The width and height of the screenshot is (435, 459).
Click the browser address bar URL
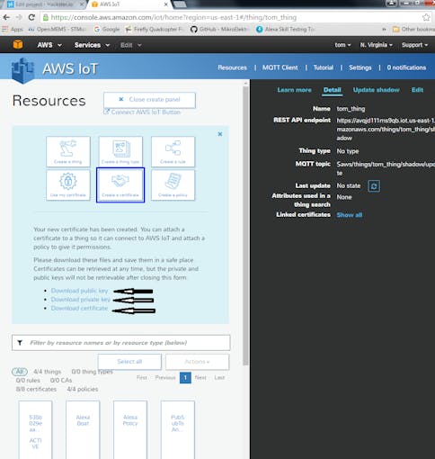coord(173,17)
